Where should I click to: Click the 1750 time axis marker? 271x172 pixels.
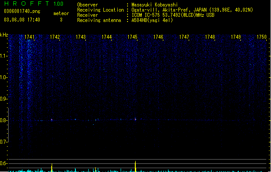[x=262, y=37]
